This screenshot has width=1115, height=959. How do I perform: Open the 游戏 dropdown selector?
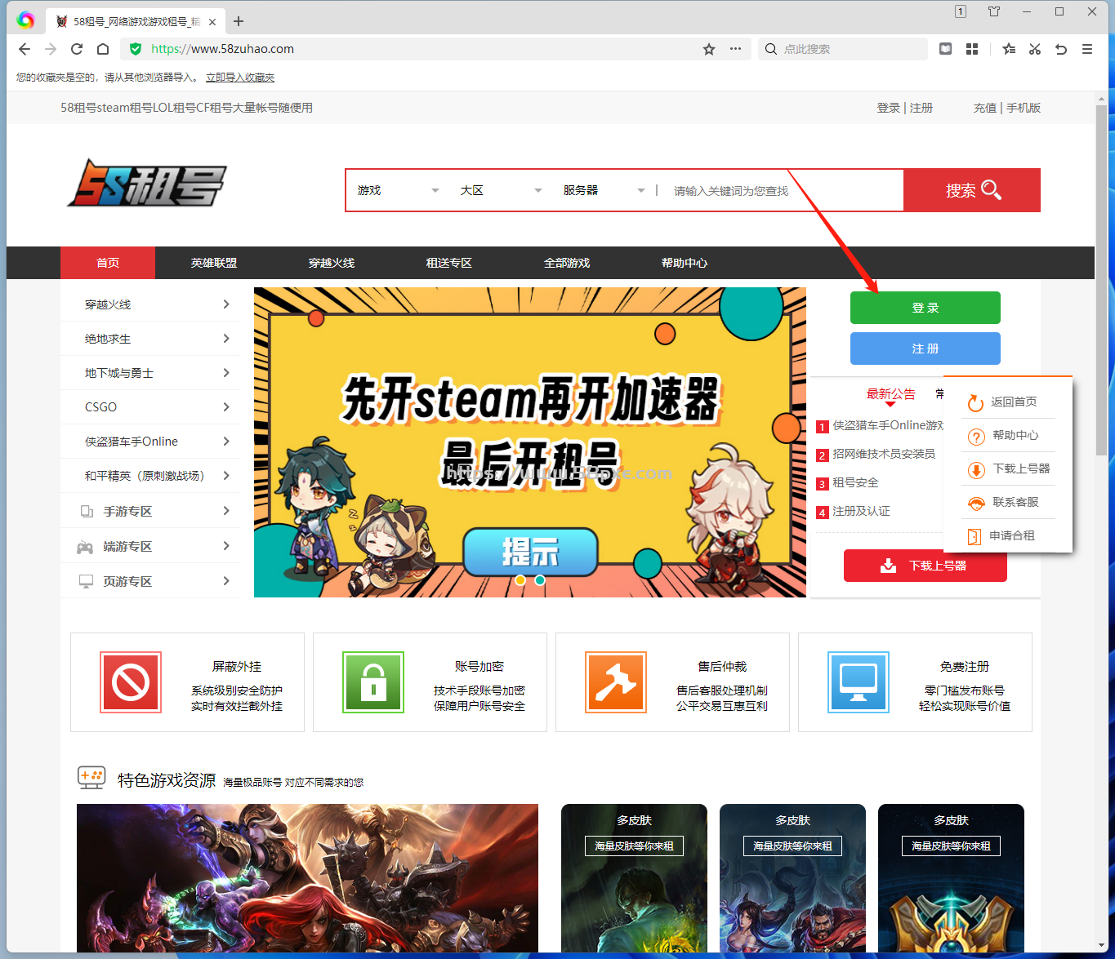click(x=398, y=190)
